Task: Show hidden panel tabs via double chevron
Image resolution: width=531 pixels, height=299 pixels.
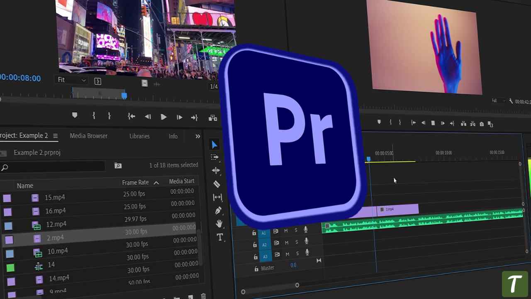Action: click(x=198, y=136)
